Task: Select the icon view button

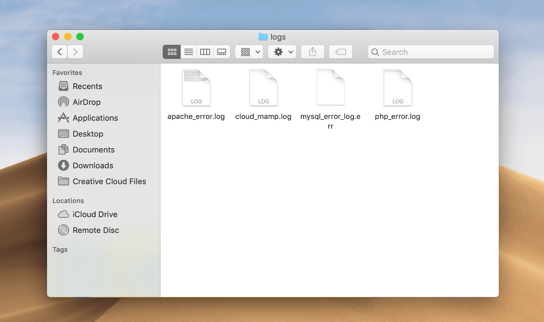Action: point(172,52)
